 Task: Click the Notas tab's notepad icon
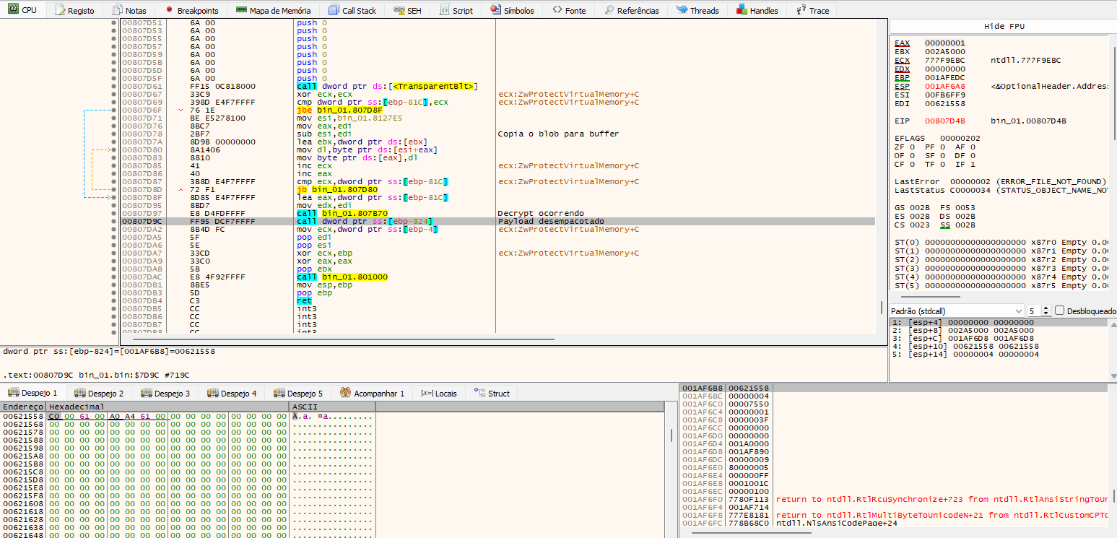coord(118,11)
